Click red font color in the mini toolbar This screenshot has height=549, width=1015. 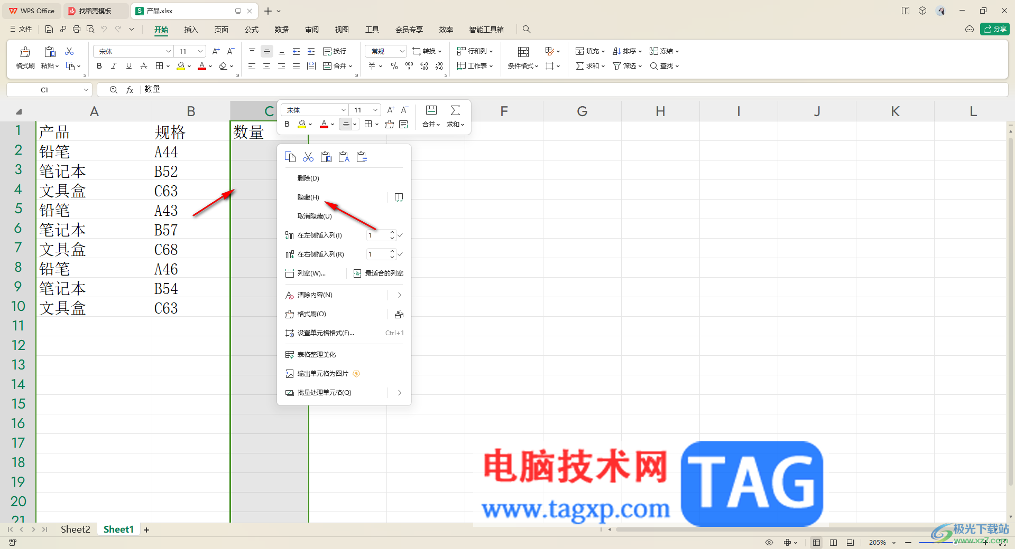click(x=324, y=124)
